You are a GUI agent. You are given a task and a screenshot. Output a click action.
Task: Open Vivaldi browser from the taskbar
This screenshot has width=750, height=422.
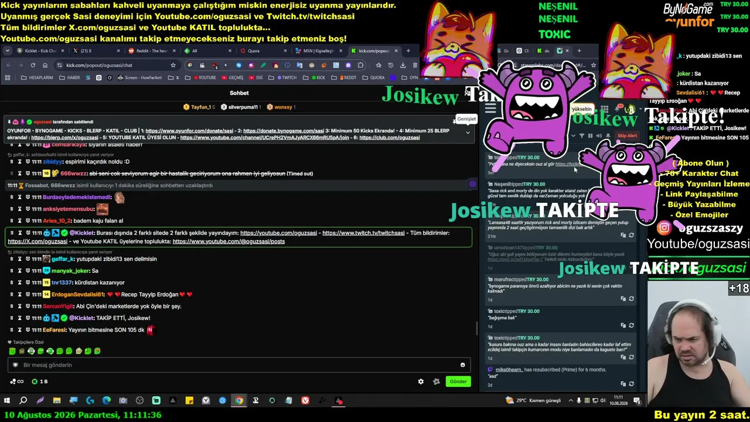click(305, 401)
